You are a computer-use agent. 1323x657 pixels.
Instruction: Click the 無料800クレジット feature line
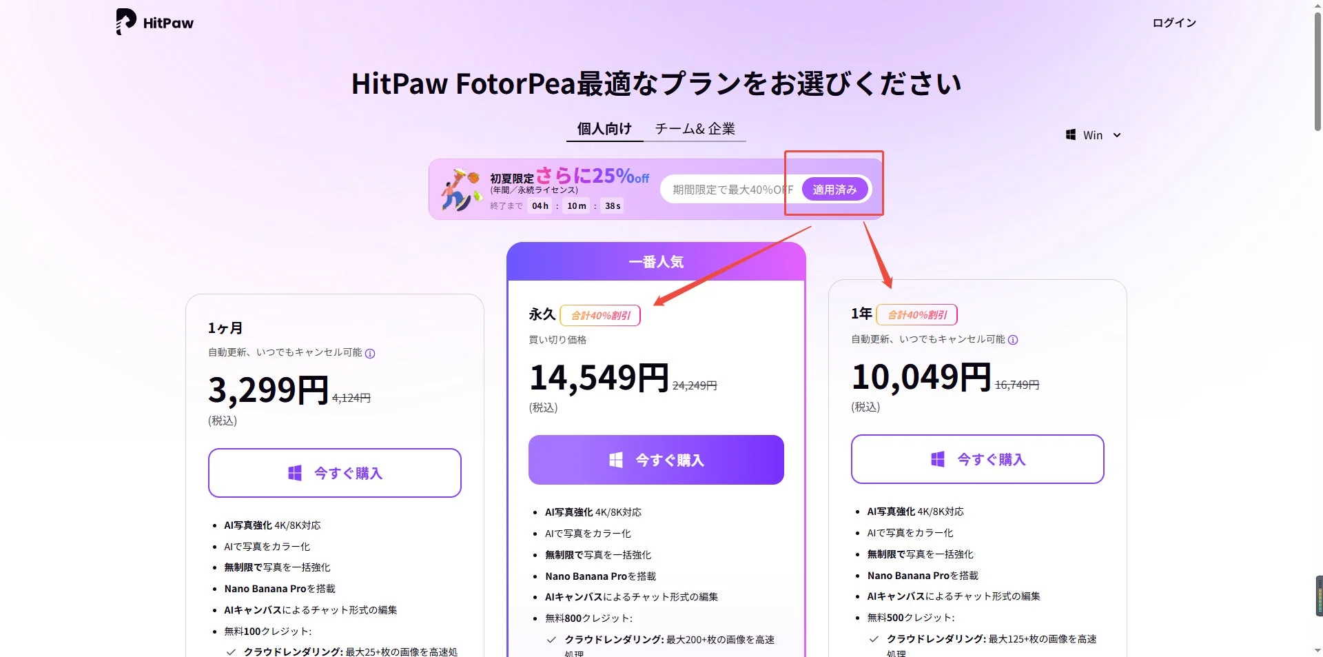click(588, 618)
